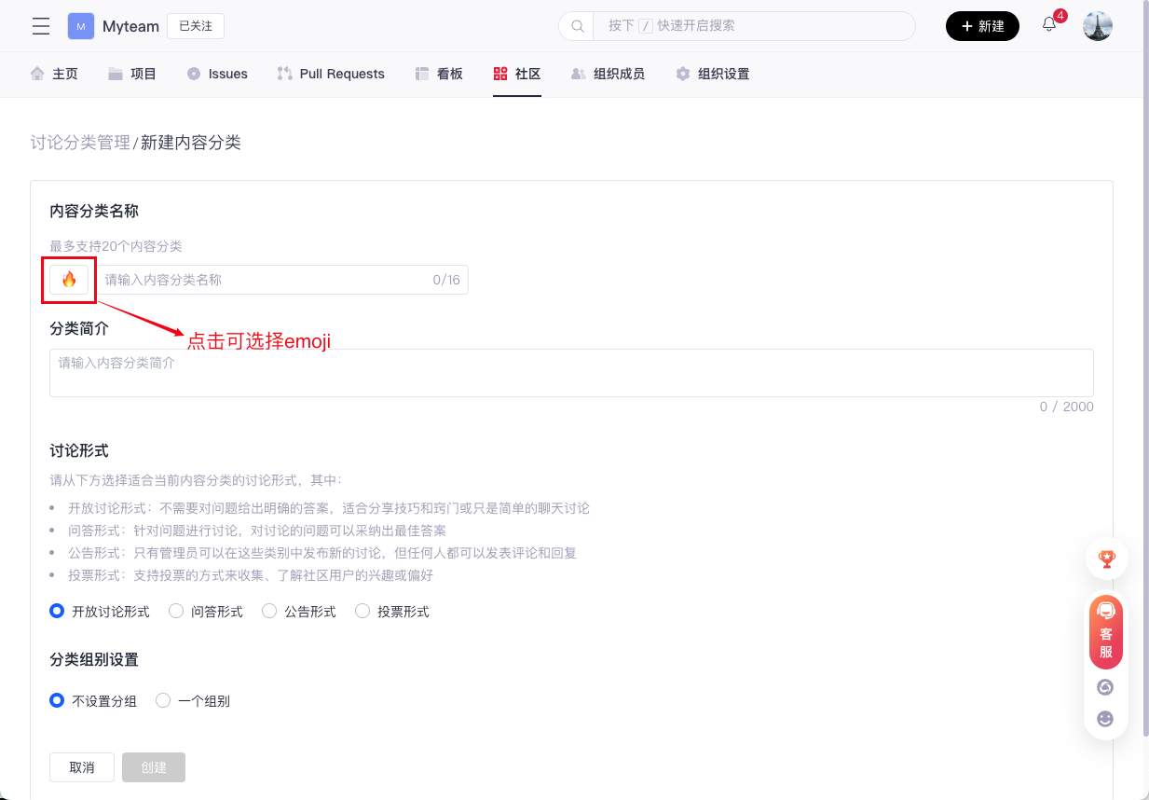Go to the 看板 tab
Screen dimensions: 1149x800
pyautogui.click(x=439, y=74)
